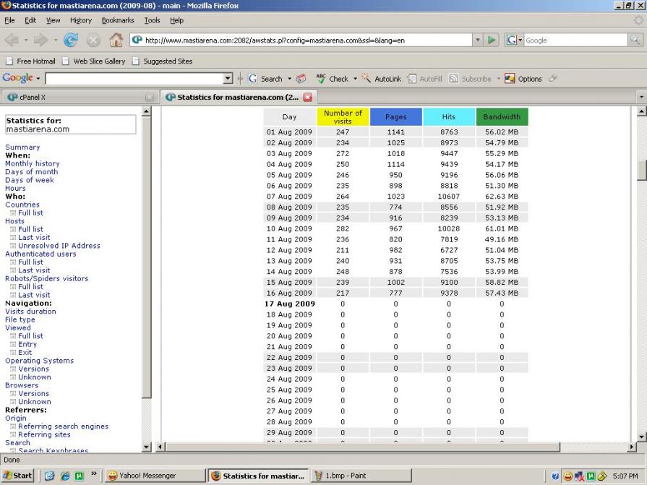This screenshot has width=647, height=485.
Task: Click the Google Toolbar search input field
Action: coord(134,79)
